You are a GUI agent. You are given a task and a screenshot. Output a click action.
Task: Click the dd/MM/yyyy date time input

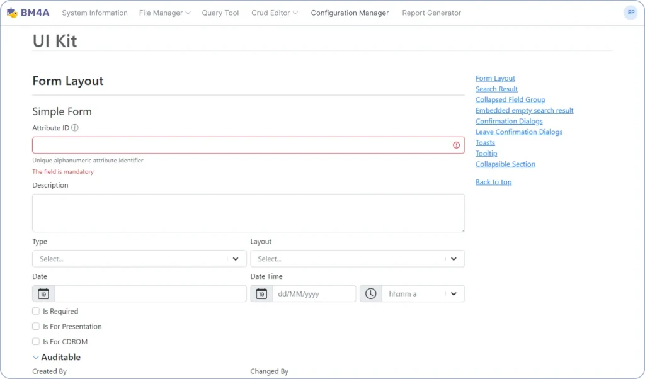tap(314, 294)
